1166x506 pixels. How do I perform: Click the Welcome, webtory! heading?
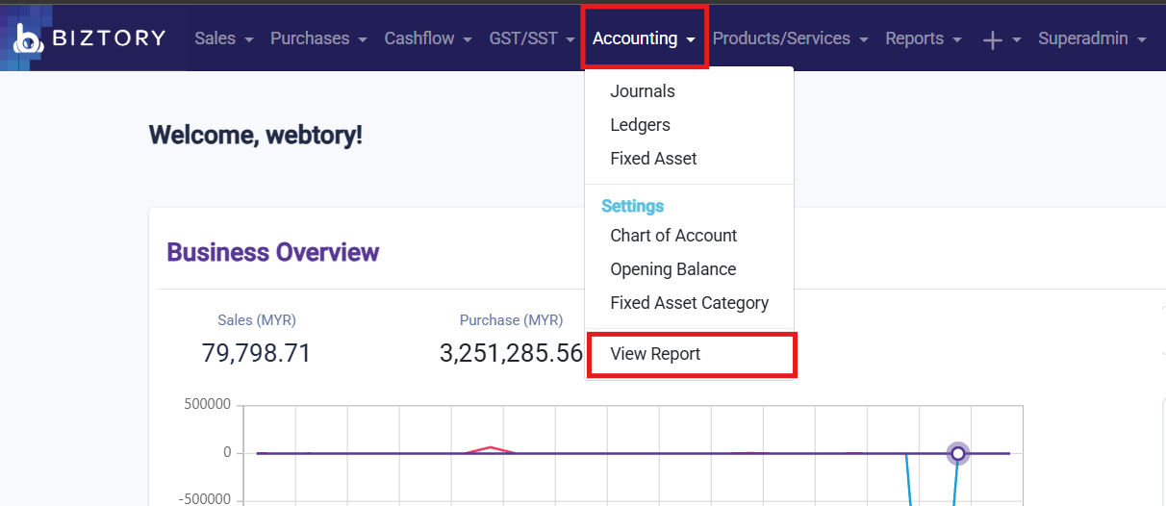(x=256, y=135)
